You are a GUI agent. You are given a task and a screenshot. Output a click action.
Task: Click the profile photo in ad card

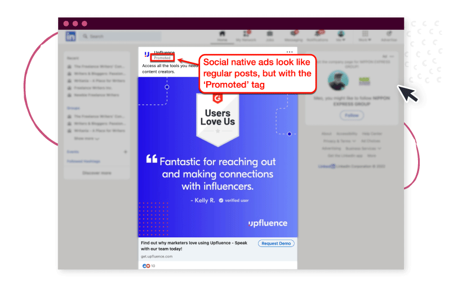tap(338, 81)
